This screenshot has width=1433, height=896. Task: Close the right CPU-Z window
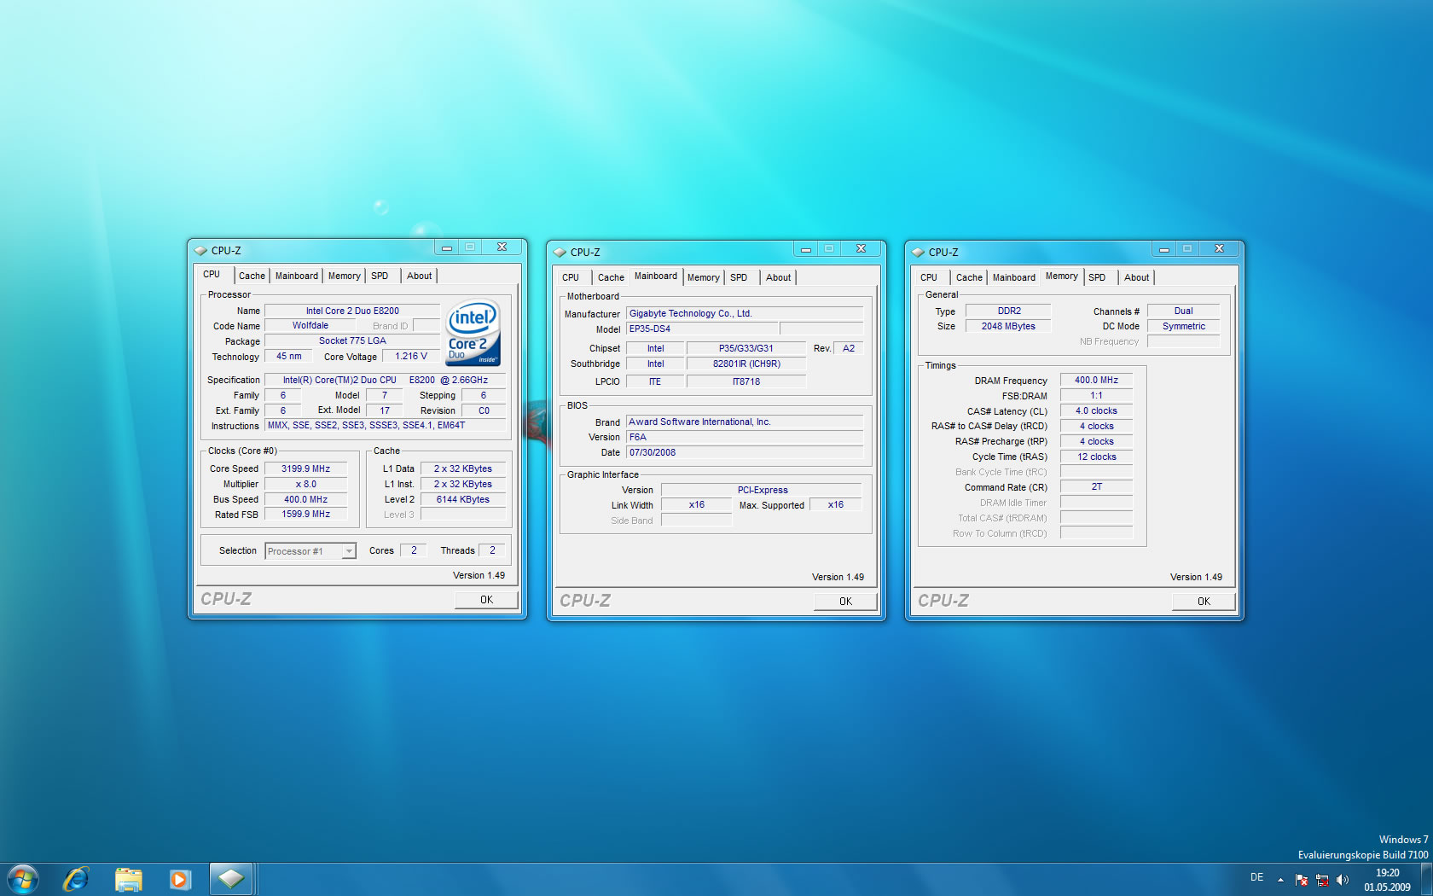(1220, 249)
